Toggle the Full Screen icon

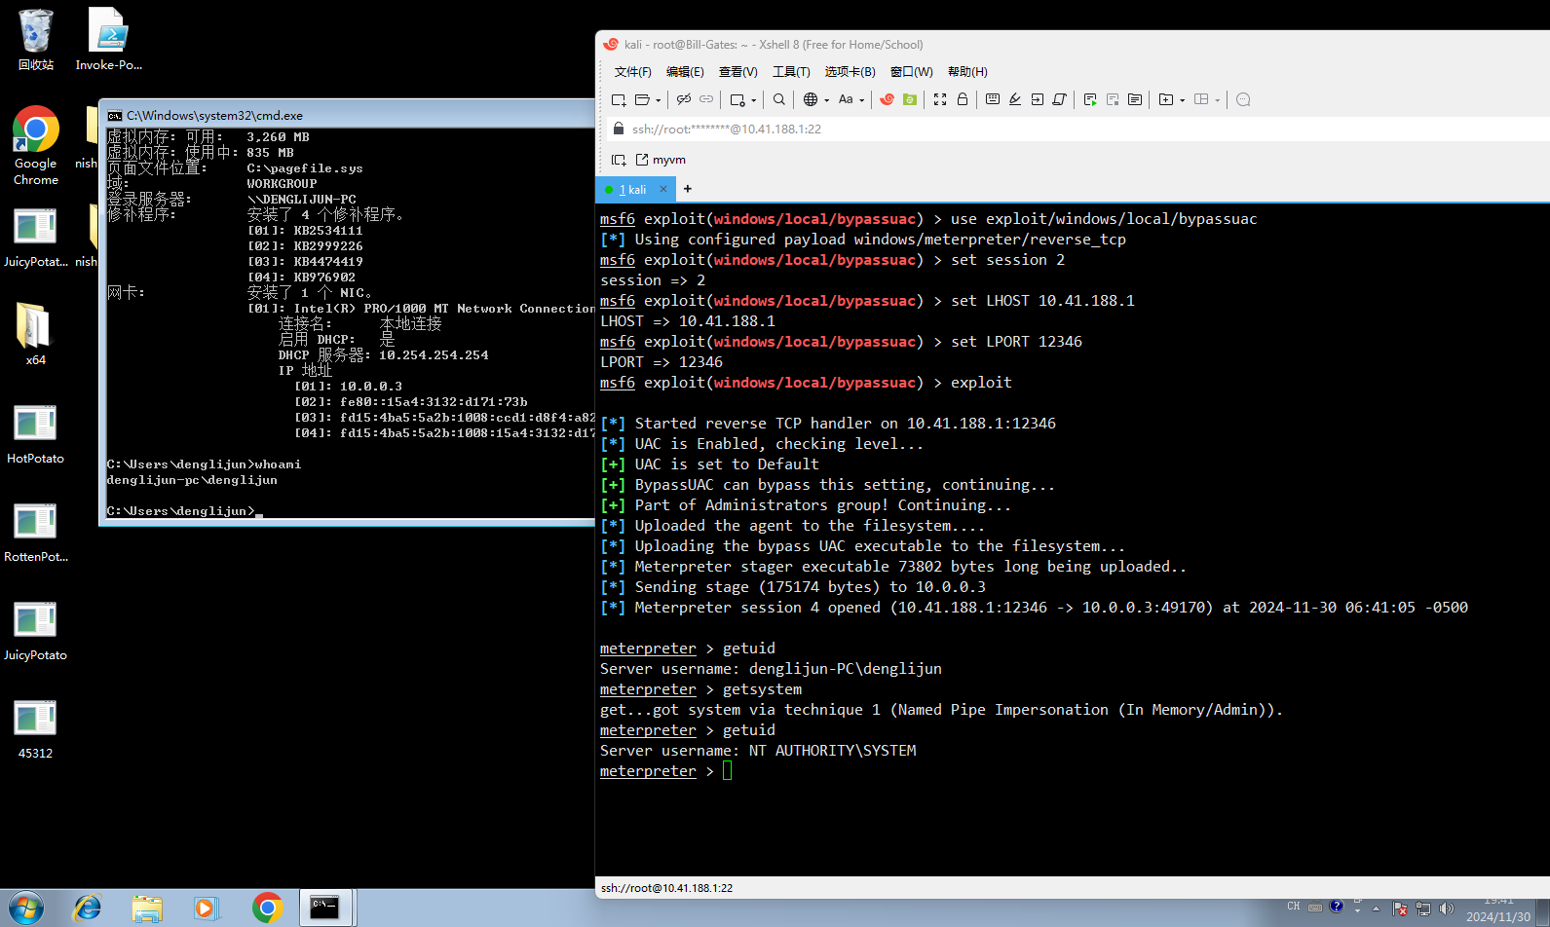(940, 99)
